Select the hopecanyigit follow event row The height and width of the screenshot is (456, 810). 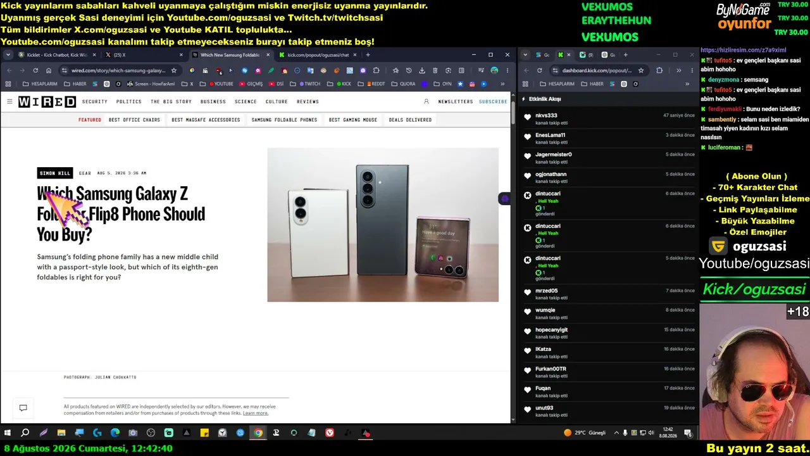(609, 333)
